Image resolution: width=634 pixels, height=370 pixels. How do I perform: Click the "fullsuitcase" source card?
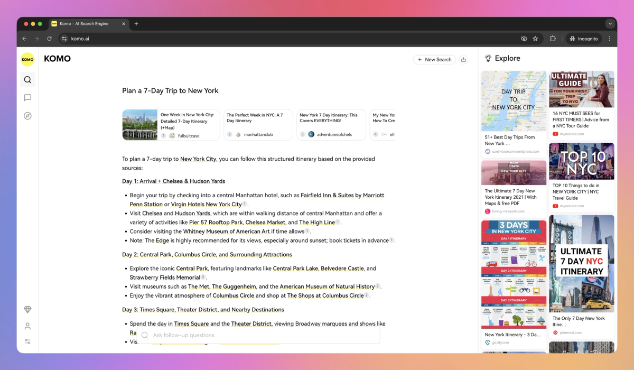pos(189,134)
